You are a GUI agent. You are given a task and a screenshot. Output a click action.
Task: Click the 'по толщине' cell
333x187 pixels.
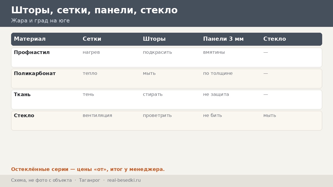[x=218, y=73]
